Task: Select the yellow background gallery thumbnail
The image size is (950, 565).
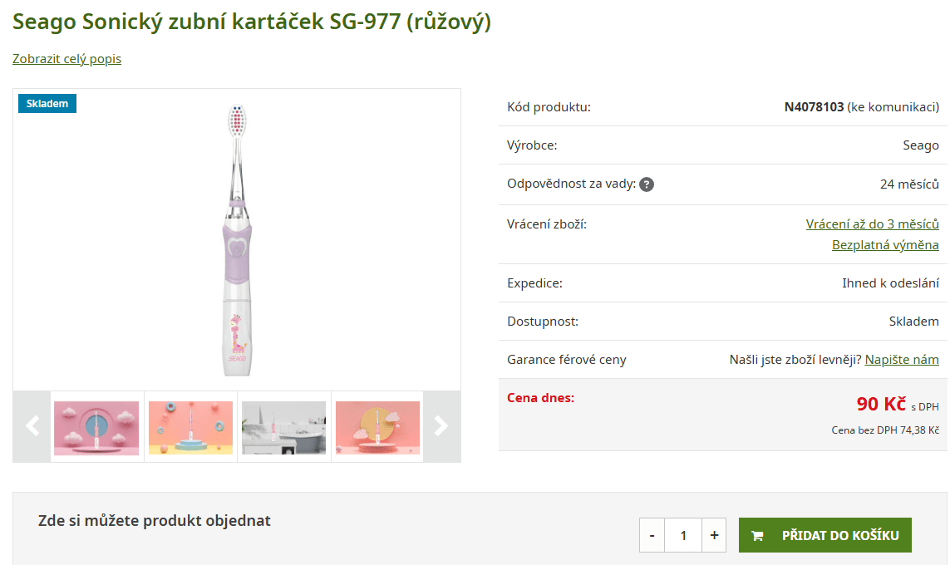Action: (190, 426)
